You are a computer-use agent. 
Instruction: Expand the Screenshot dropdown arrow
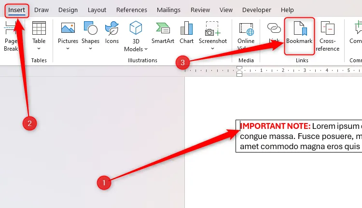click(212, 49)
